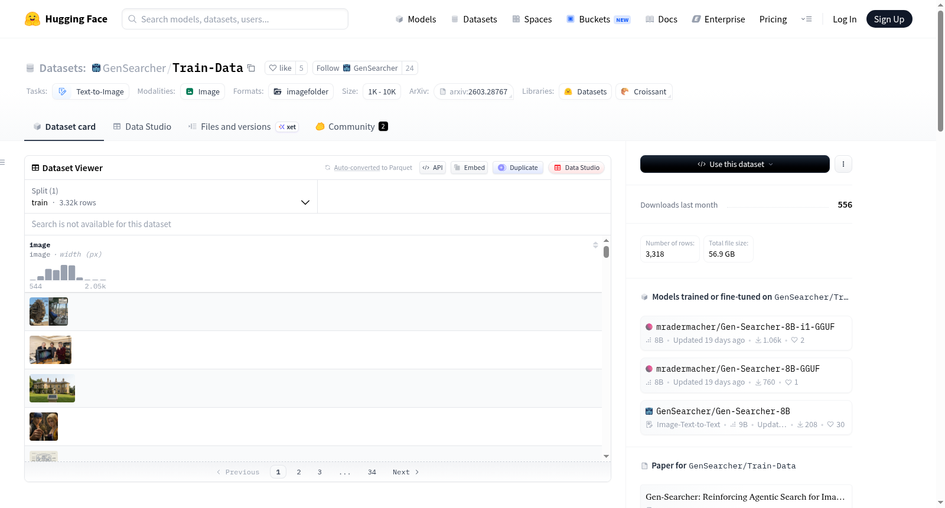This screenshot has width=945, height=508.
Task: Click the Text-to-Image task tag
Action: point(91,91)
